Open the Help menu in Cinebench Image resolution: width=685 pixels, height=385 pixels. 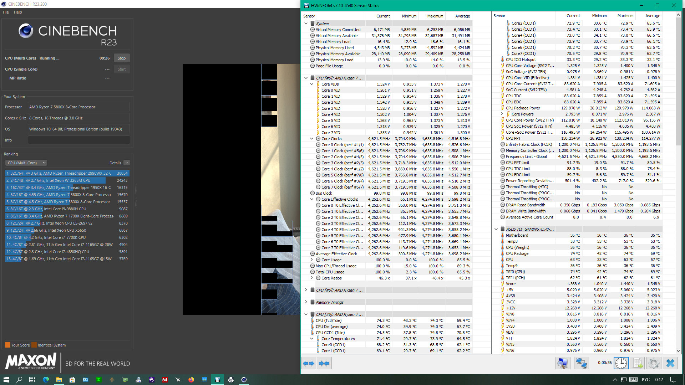[18, 12]
